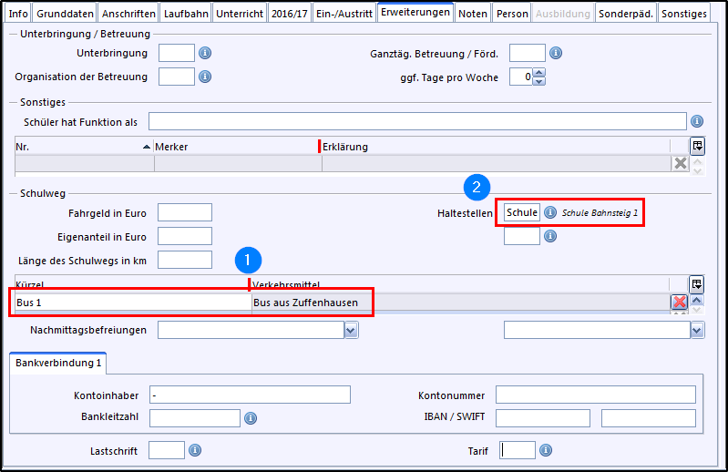The image size is (728, 472).
Task: Switch to the Grunddaten tab
Action: pyautogui.click(x=65, y=14)
